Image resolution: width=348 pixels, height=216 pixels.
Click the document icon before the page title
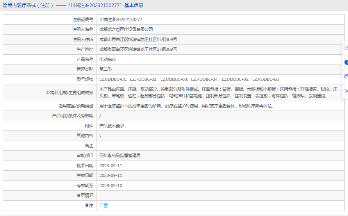point(5,5)
